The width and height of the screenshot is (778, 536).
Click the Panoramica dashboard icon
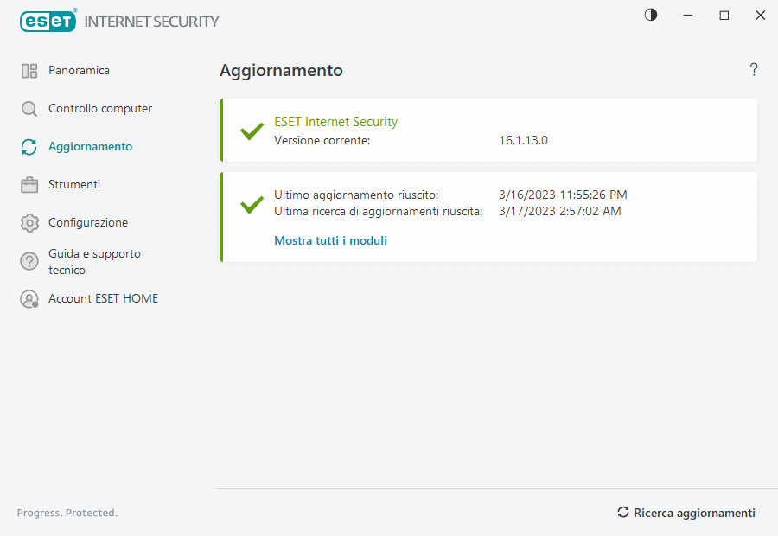click(29, 71)
